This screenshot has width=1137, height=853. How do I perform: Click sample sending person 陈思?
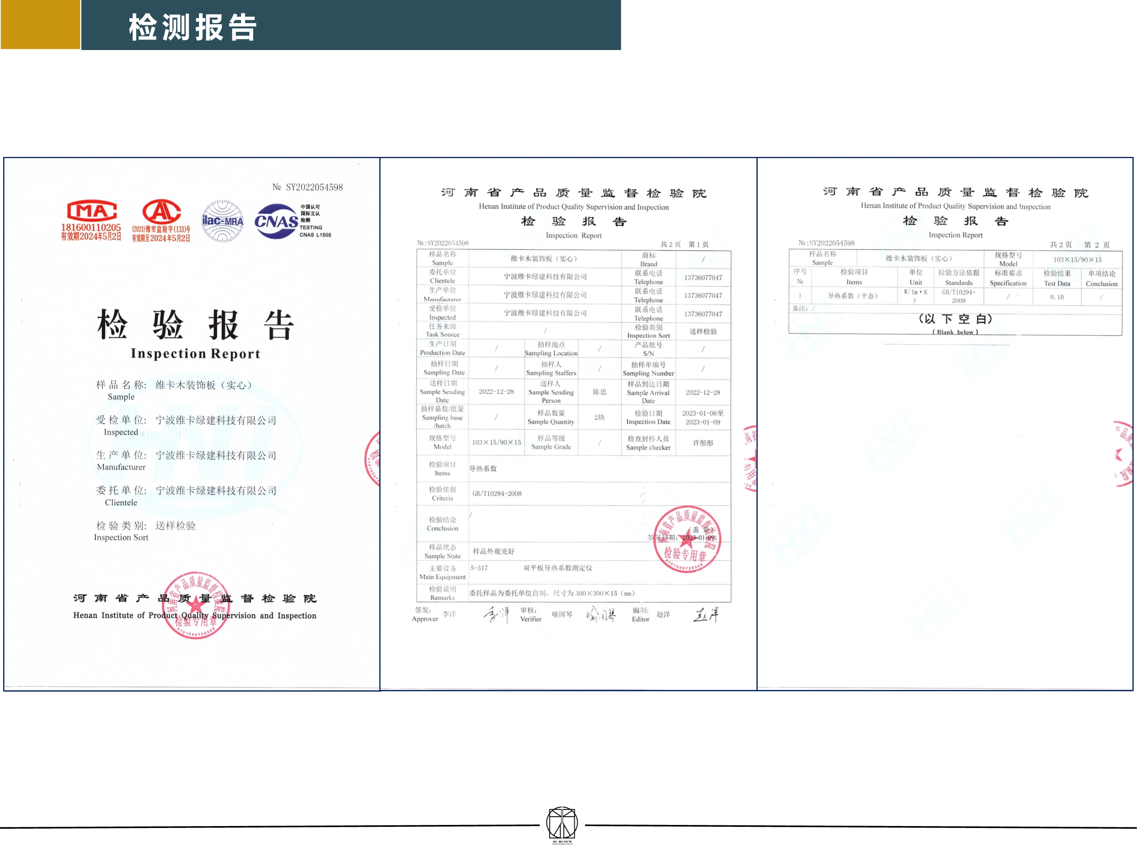[x=599, y=392]
